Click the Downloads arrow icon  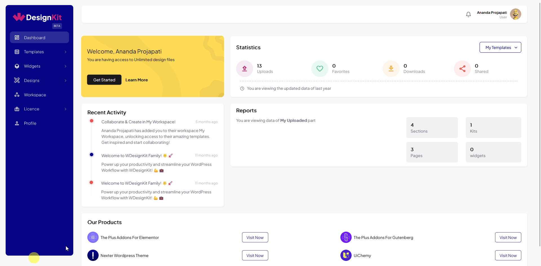pyautogui.click(x=391, y=69)
